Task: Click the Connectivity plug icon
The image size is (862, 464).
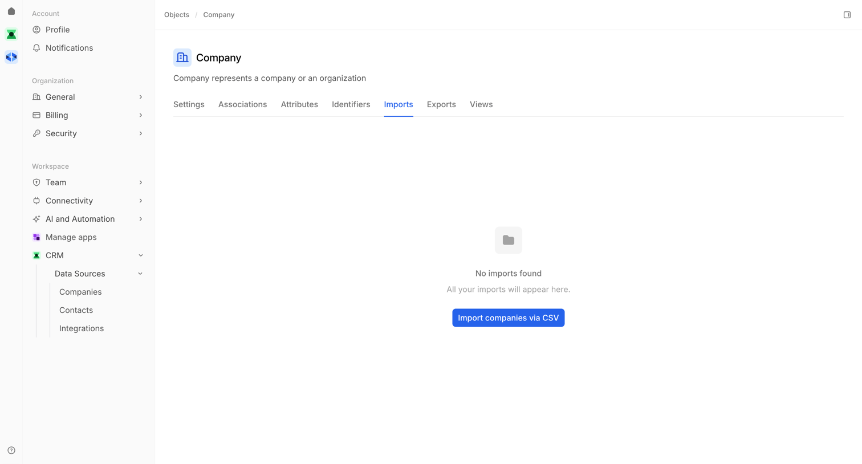Action: click(36, 201)
